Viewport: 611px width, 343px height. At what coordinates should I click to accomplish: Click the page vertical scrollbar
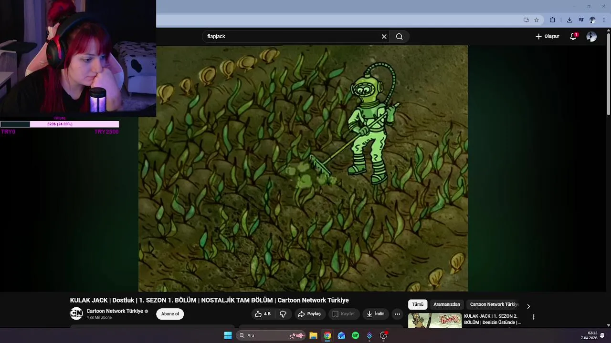point(608,74)
